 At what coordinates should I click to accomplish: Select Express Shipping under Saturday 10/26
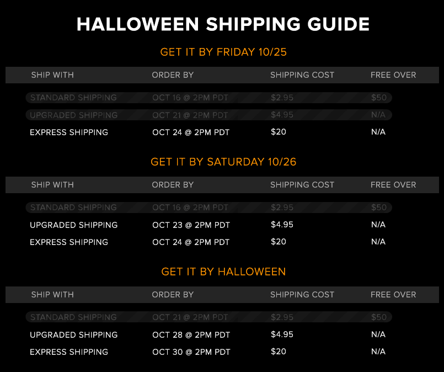69,242
